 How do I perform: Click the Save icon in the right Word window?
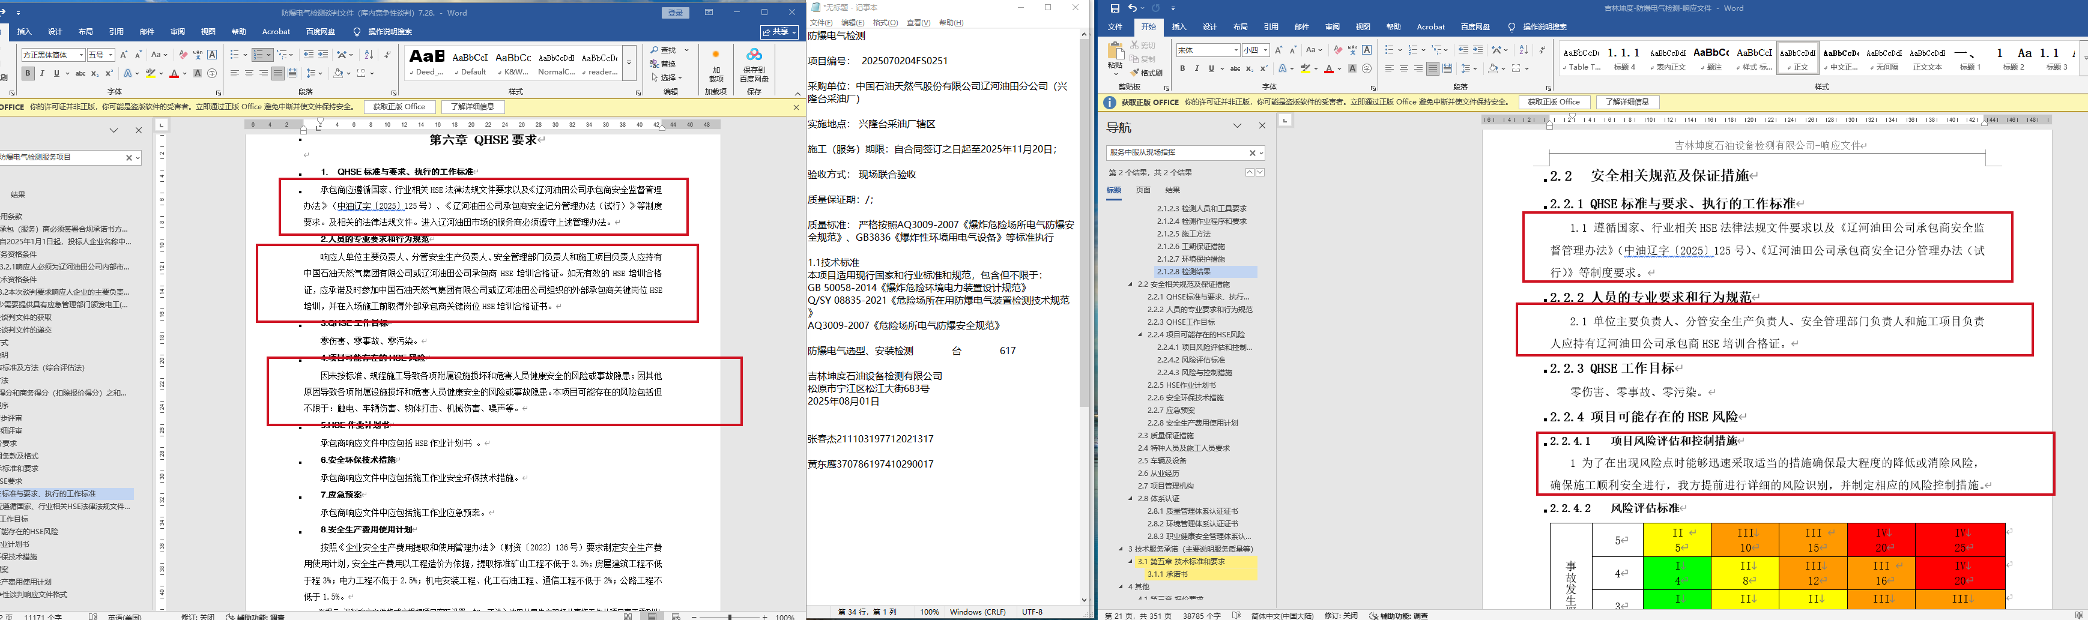[1115, 8]
